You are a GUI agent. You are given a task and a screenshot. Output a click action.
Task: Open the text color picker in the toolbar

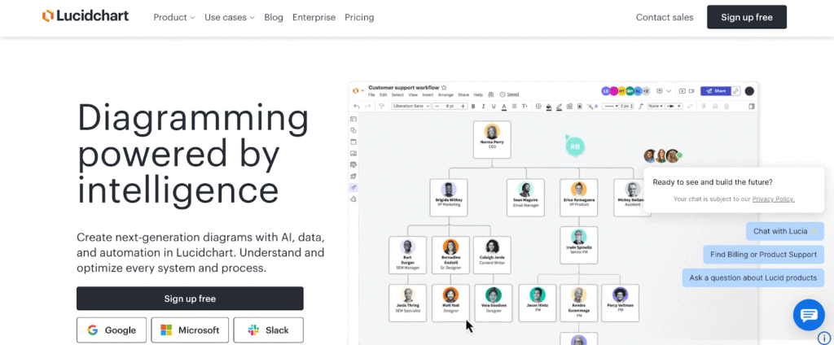[503, 107]
